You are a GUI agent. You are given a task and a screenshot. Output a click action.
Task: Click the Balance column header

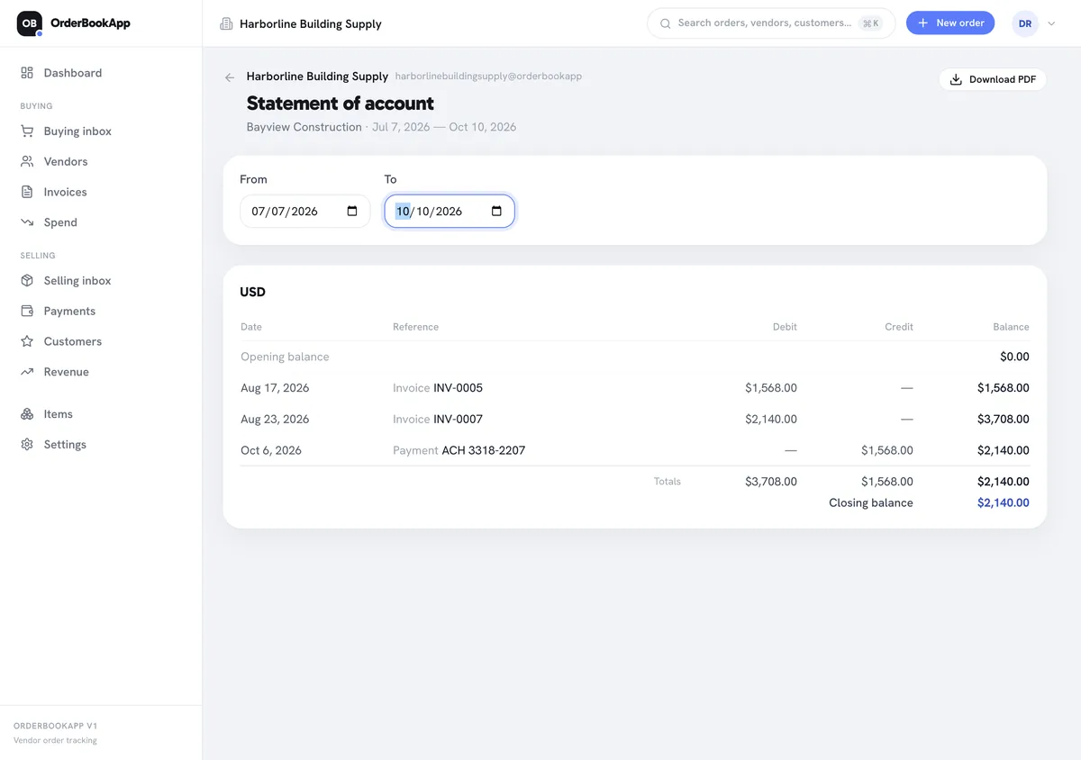click(1011, 327)
